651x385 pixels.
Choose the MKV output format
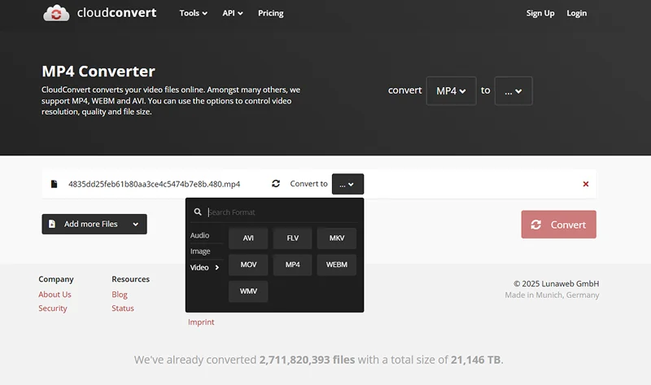337,238
